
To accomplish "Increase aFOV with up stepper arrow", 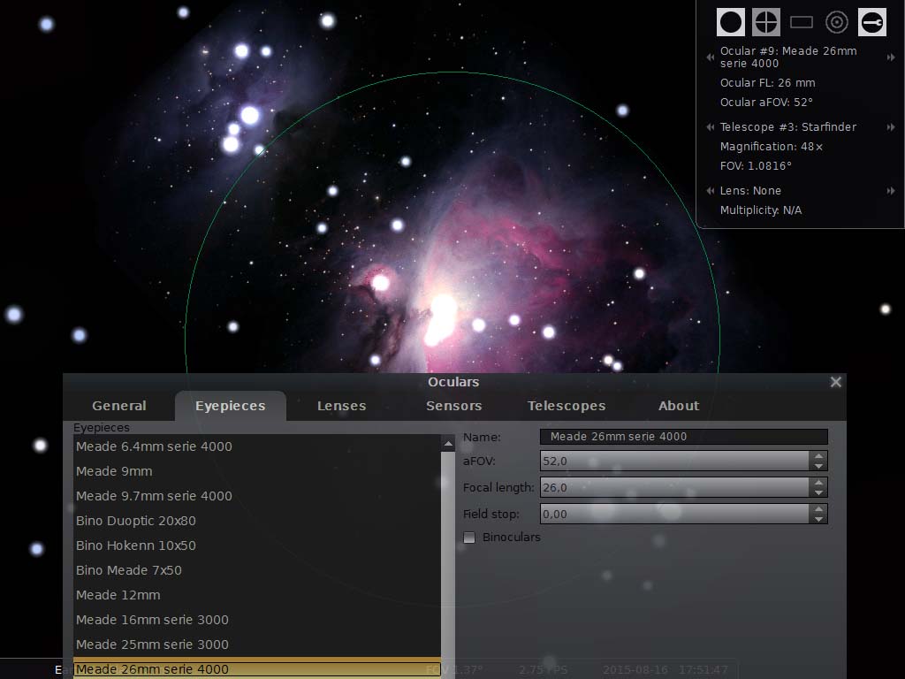I will click(x=818, y=456).
